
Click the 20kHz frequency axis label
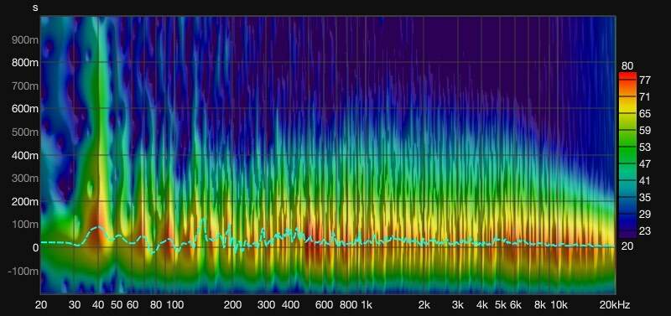coord(615,305)
